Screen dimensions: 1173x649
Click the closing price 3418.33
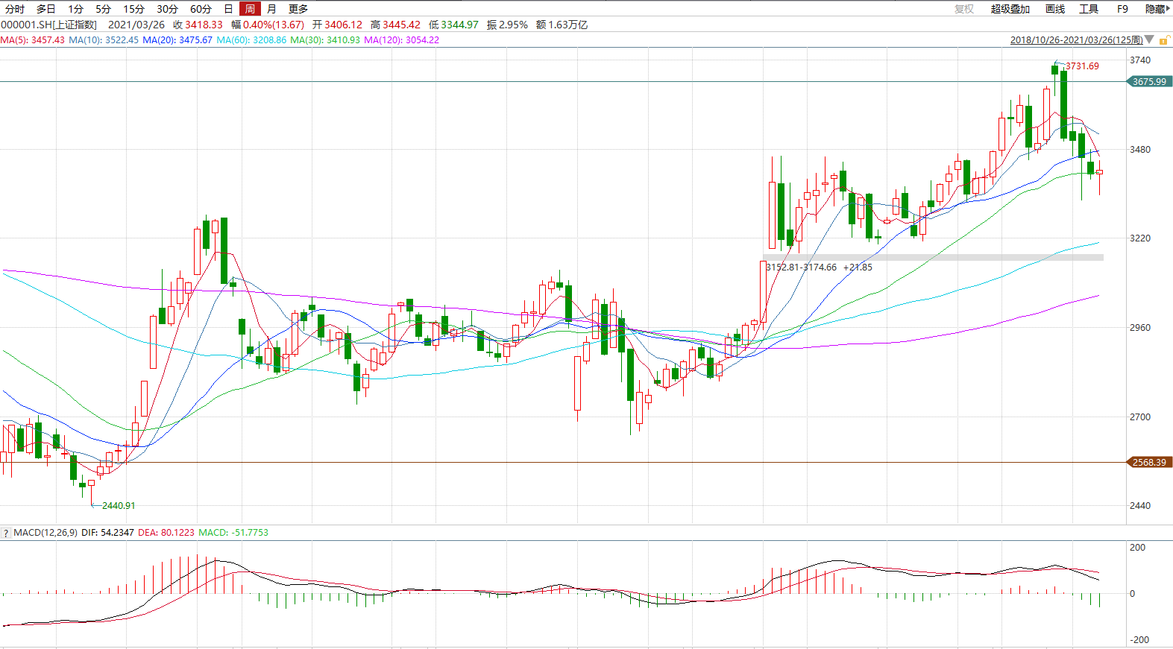[x=204, y=25]
